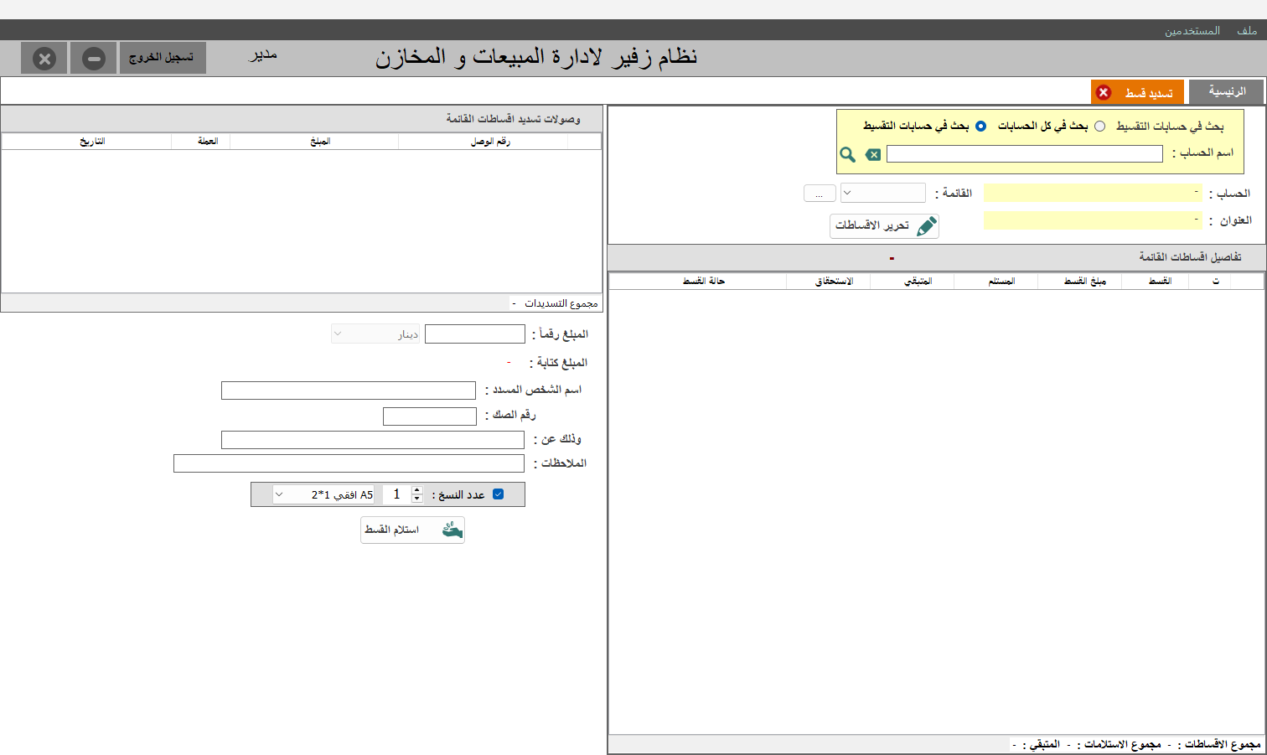Click the العملة column header

click(x=208, y=142)
